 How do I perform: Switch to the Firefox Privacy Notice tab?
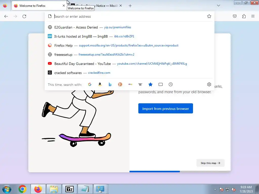click(97, 6)
